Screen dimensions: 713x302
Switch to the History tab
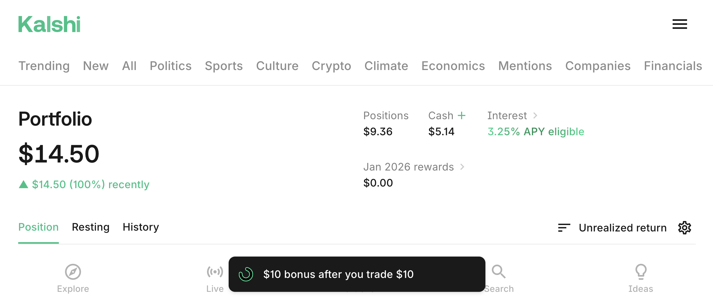tap(141, 227)
